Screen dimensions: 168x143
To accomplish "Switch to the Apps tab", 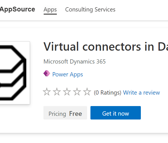I will coord(50,10).
